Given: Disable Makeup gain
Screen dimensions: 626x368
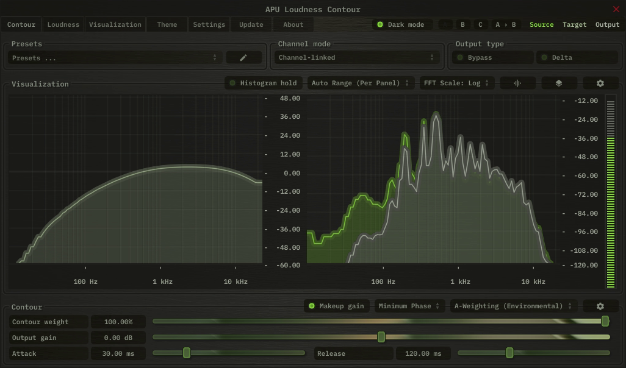Looking at the screenshot, I should coord(336,306).
